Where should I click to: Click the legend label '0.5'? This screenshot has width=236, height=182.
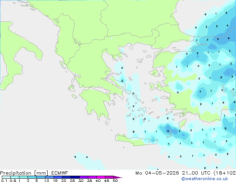tap(13, 181)
